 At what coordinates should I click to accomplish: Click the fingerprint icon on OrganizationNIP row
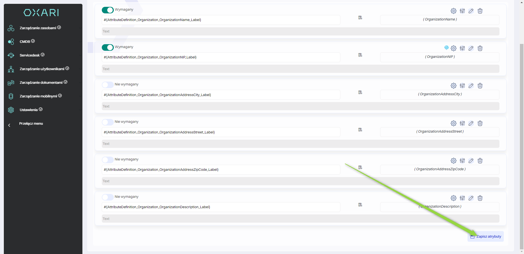(x=446, y=48)
